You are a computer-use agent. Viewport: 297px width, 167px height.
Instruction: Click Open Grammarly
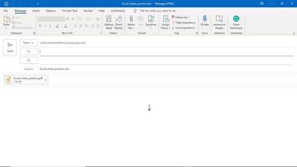tap(236, 22)
